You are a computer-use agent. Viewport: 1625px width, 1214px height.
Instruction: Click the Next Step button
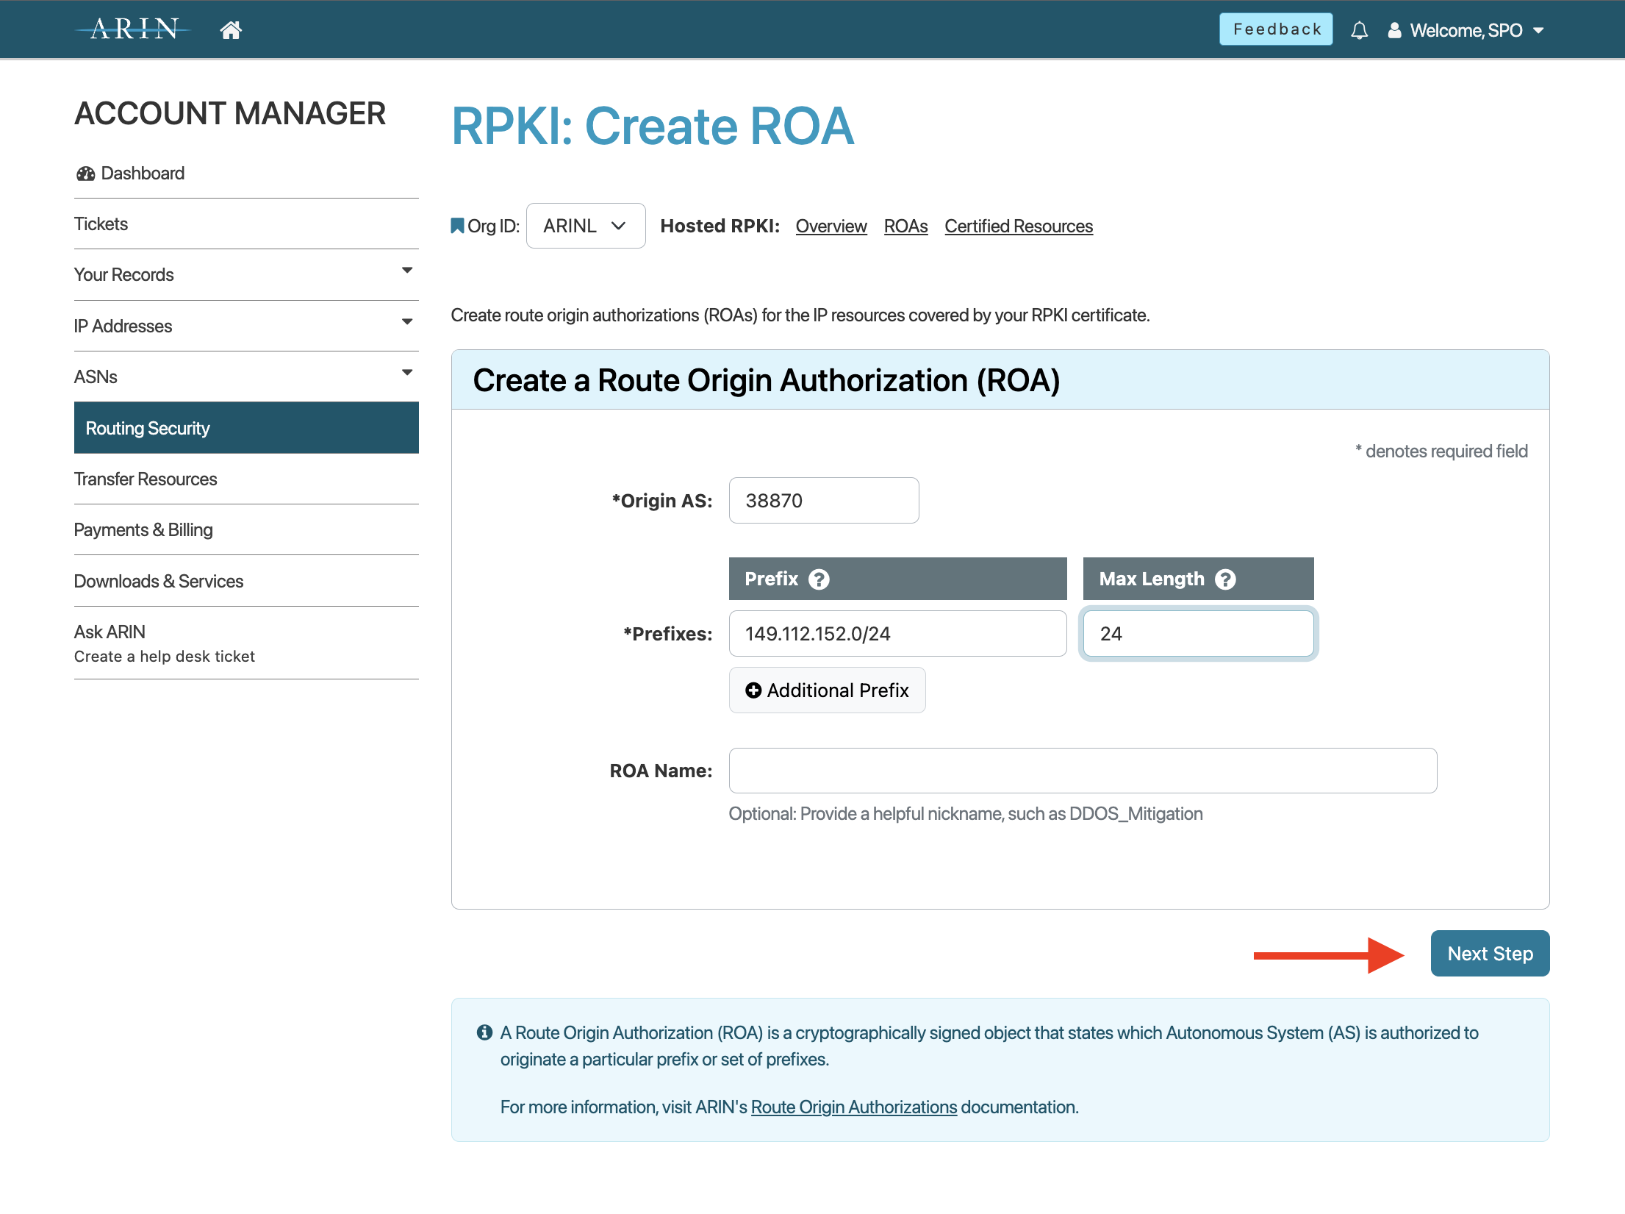[x=1488, y=952]
